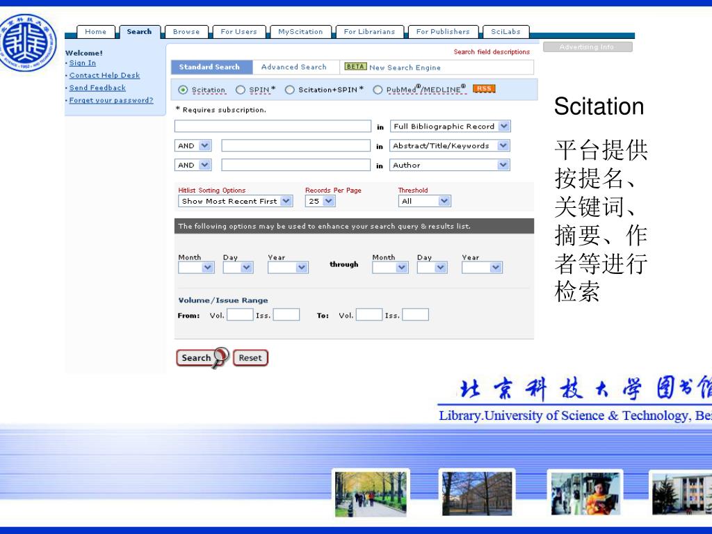Open the Abstract/Title/Keywords field dropdown
The width and height of the screenshot is (712, 534).
pyautogui.click(x=450, y=146)
